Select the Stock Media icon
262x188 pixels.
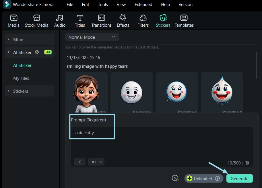tap(36, 20)
